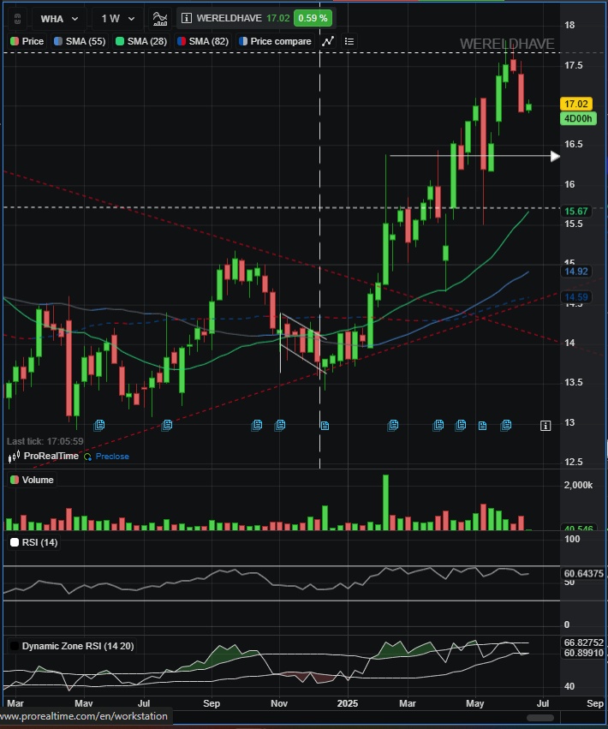
Task: Open the WHA ticker dropdown
Action: coord(59,19)
